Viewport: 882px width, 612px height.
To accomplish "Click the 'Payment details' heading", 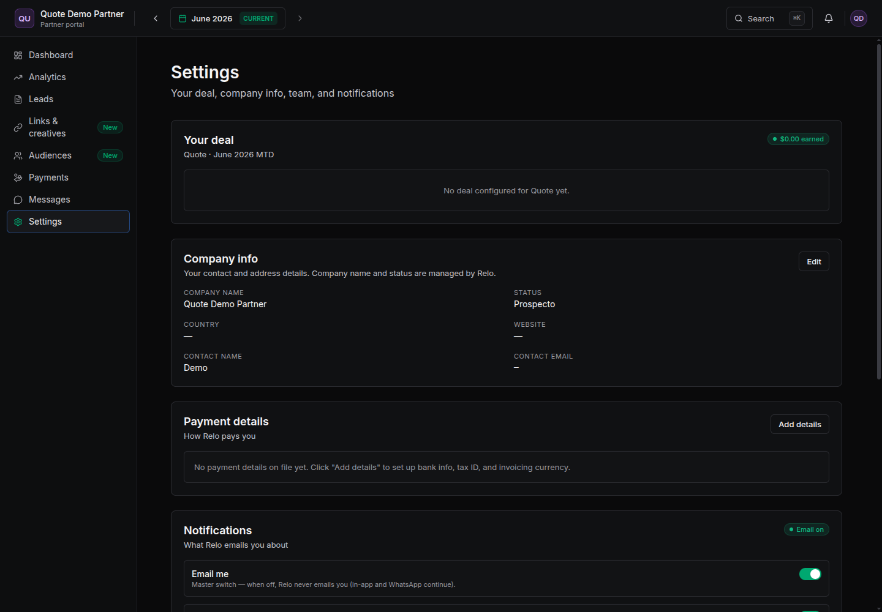I will pos(226,422).
